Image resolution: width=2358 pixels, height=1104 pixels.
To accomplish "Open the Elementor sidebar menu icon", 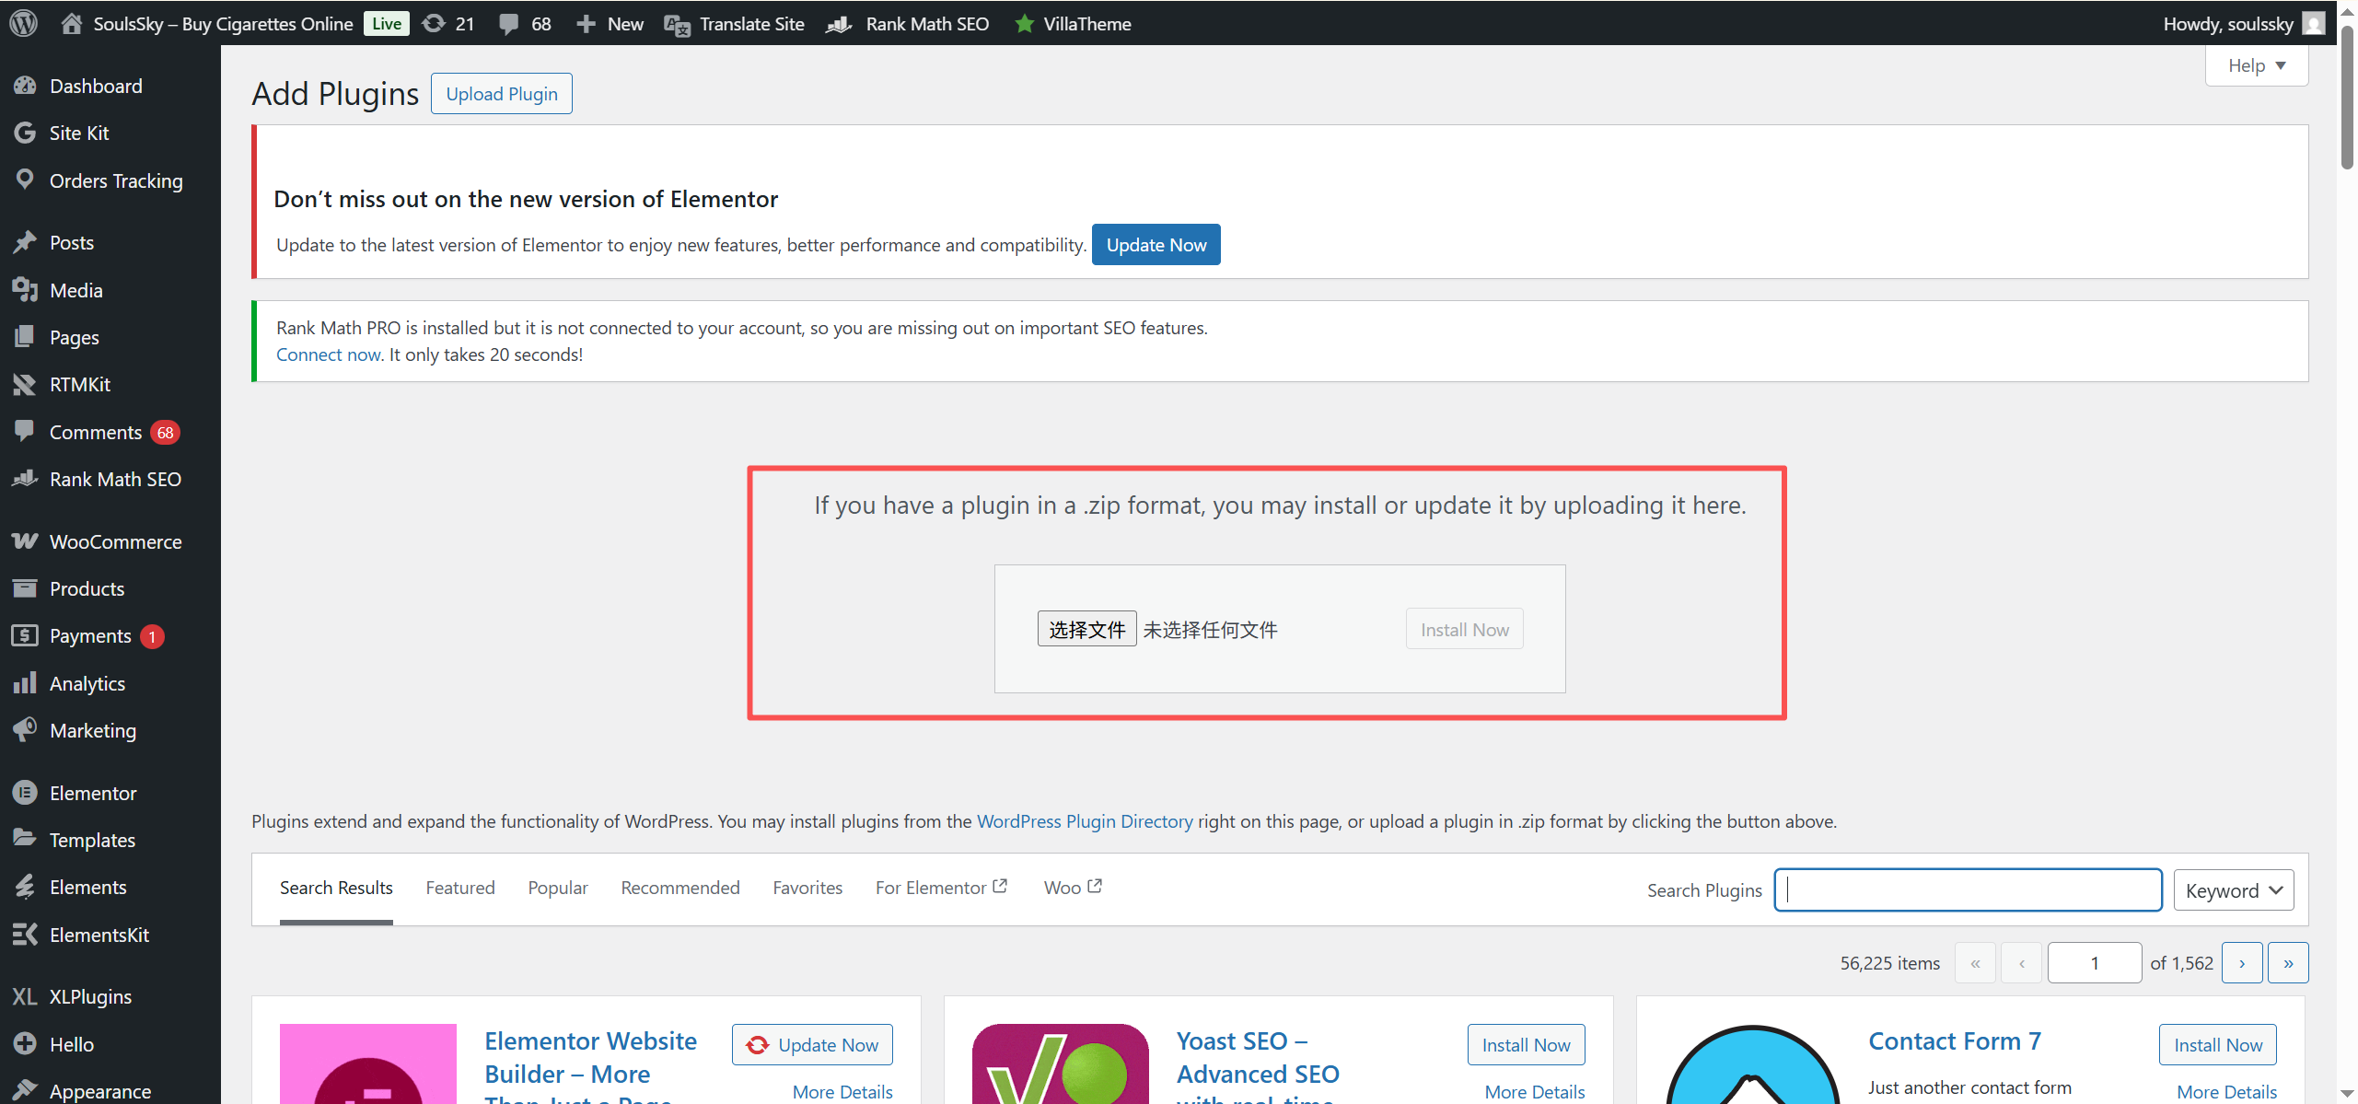I will coord(25,793).
